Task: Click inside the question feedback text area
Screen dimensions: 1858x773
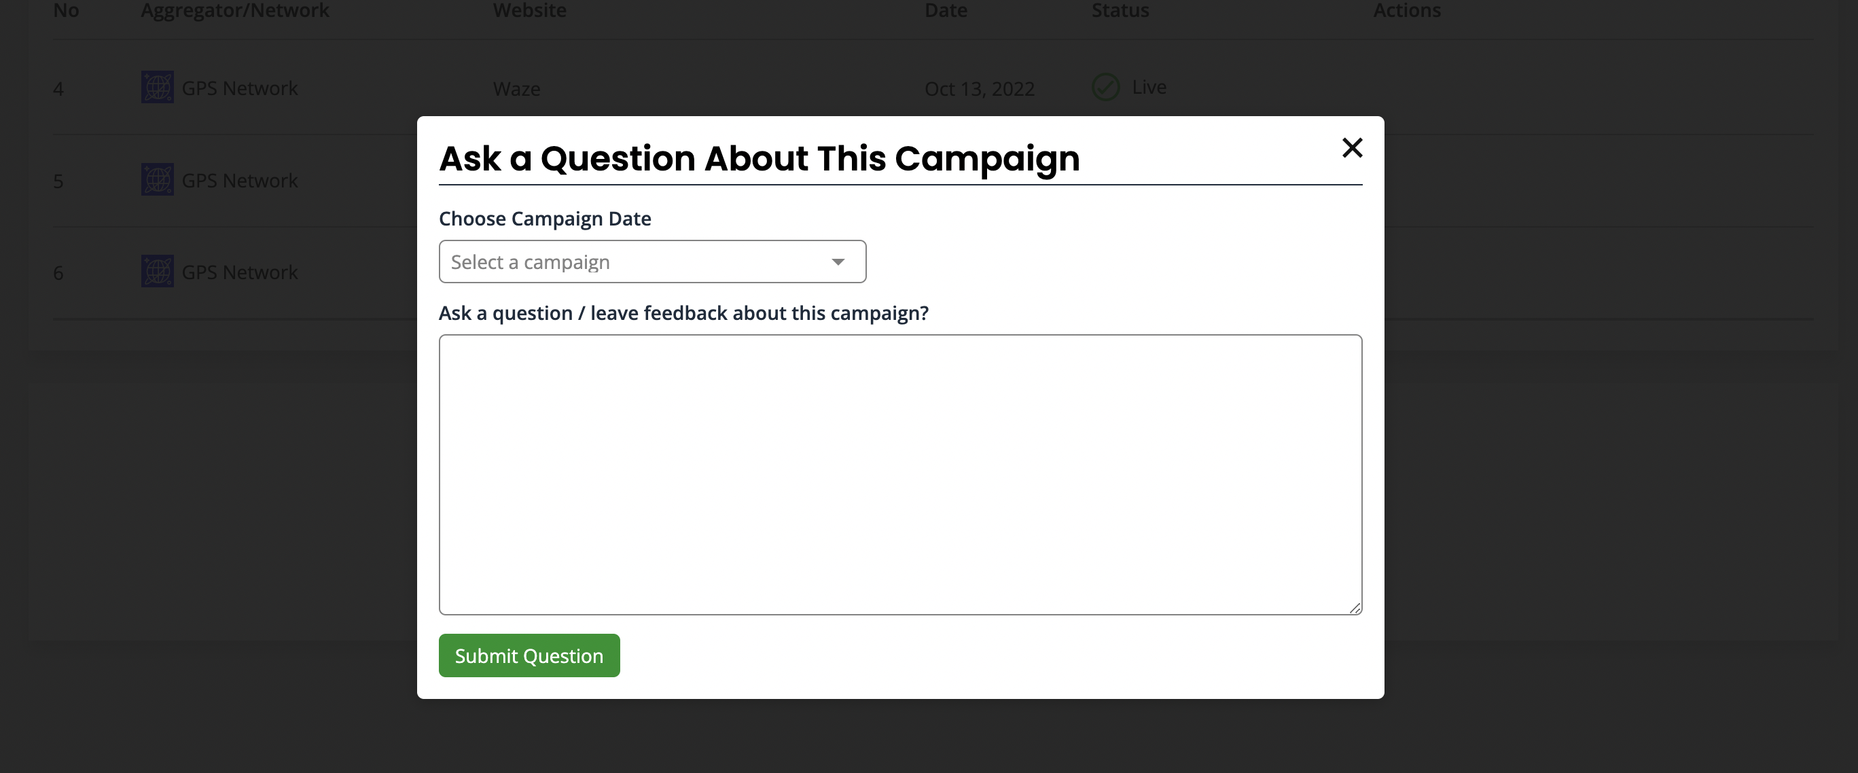Action: pyautogui.click(x=900, y=472)
